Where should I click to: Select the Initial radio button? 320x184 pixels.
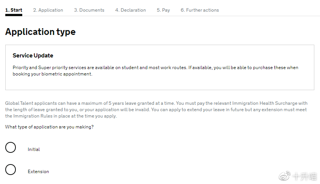pyautogui.click(x=11, y=148)
